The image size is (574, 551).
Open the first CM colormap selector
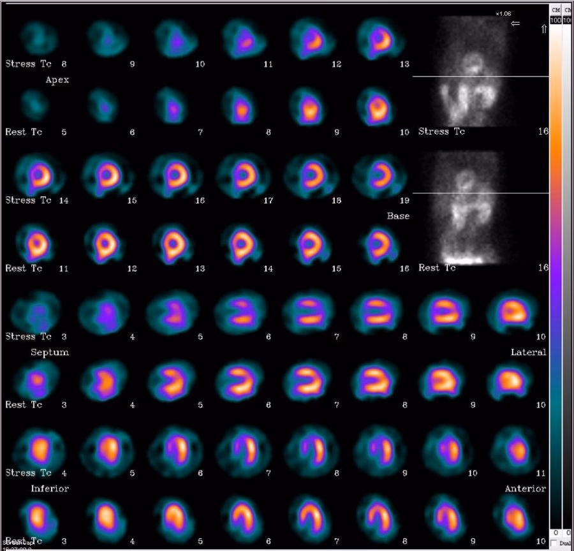pos(555,10)
